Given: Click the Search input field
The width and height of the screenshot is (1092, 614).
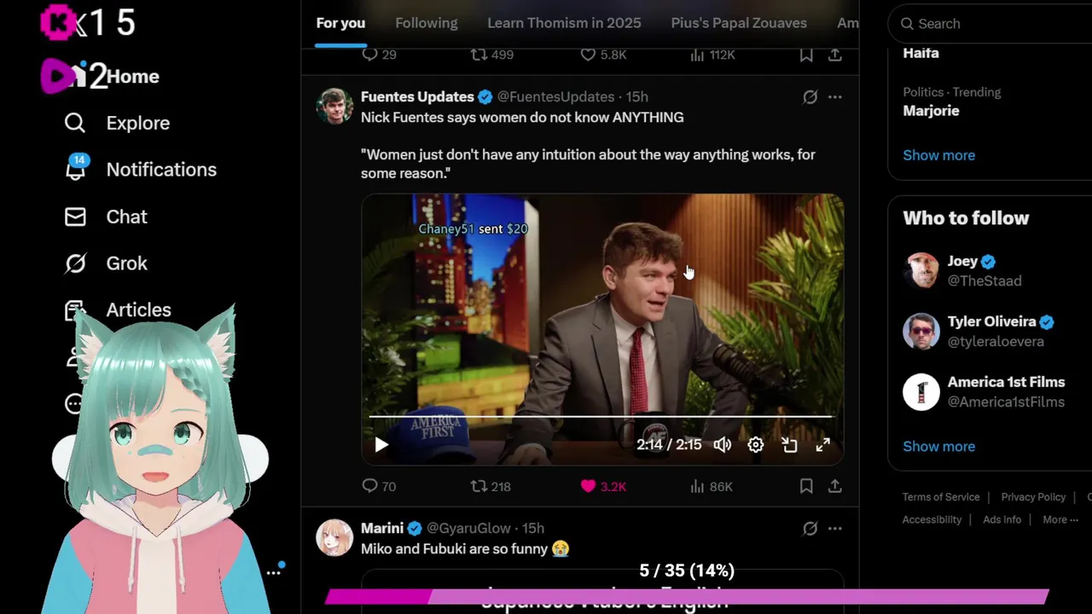Looking at the screenshot, I should 990,24.
